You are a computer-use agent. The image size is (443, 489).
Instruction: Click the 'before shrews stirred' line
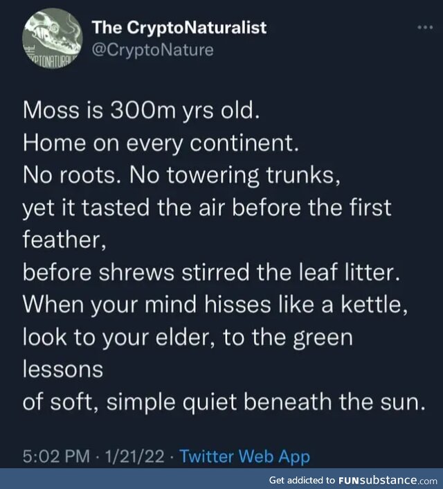[x=211, y=272]
